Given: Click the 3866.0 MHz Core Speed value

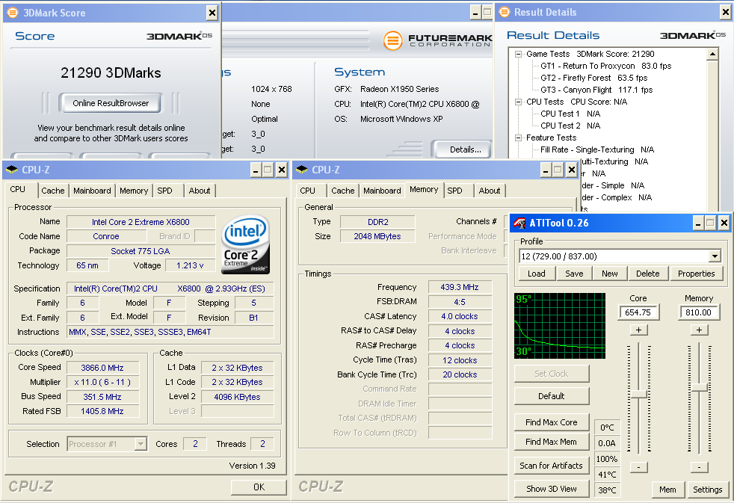Looking at the screenshot, I should point(102,368).
